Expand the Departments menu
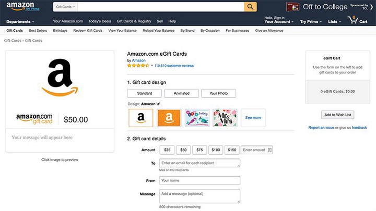The image size is (376, 211). click(x=20, y=22)
